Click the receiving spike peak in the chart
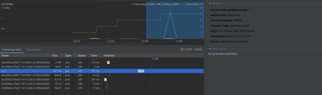Image resolution: width=322 pixels, height=95 pixels. point(170,12)
